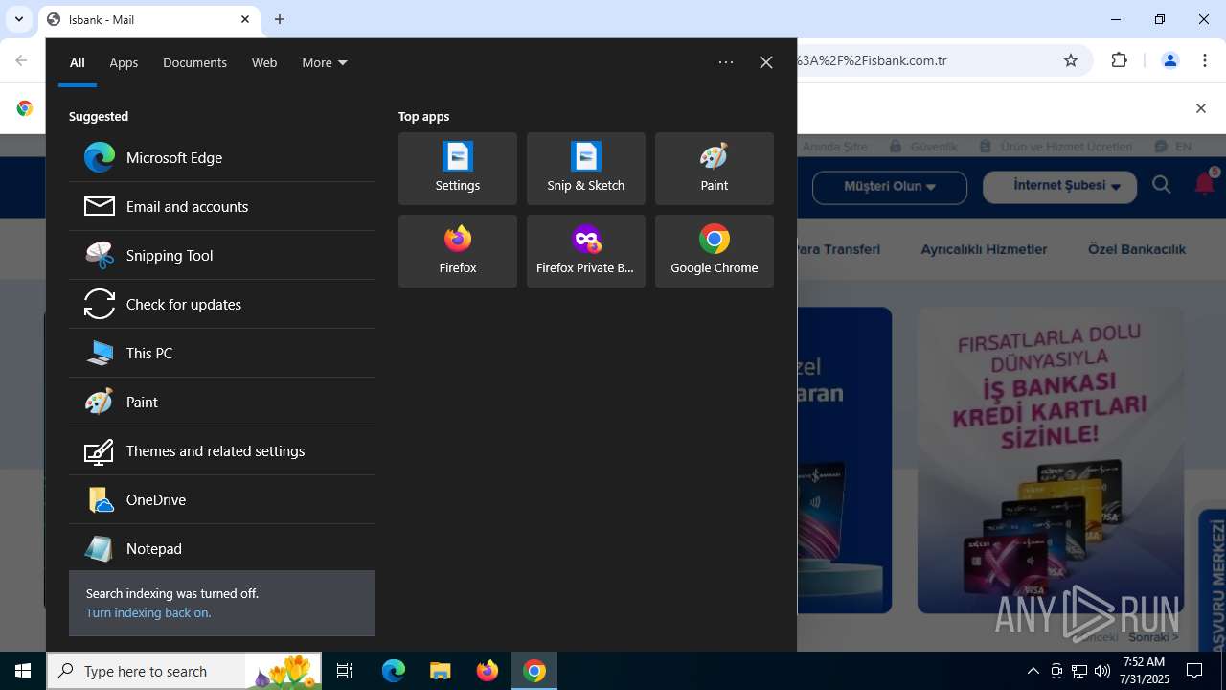This screenshot has width=1226, height=690.
Task: Open This PC from suggested list
Action: click(222, 353)
